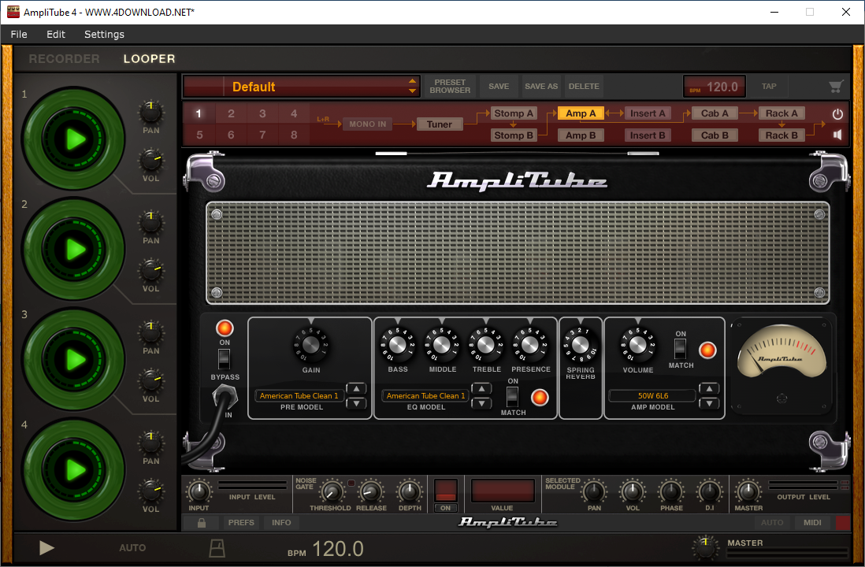The width and height of the screenshot is (865, 567).
Task: Select previous EQ MODEL with up arrow
Action: coord(481,389)
